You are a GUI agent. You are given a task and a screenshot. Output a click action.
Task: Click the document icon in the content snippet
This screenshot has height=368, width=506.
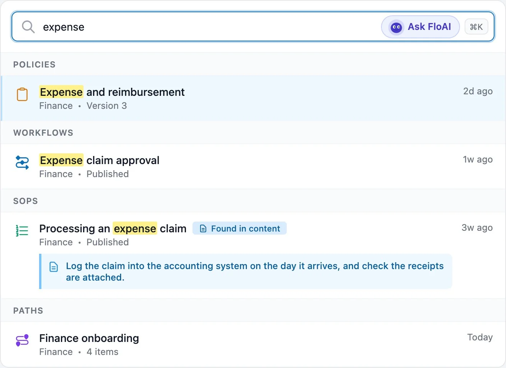[54, 267]
